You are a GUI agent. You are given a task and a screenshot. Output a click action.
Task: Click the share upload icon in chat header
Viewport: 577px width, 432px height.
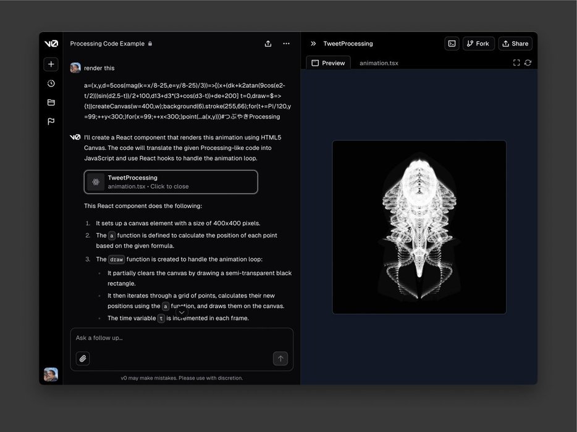click(268, 44)
